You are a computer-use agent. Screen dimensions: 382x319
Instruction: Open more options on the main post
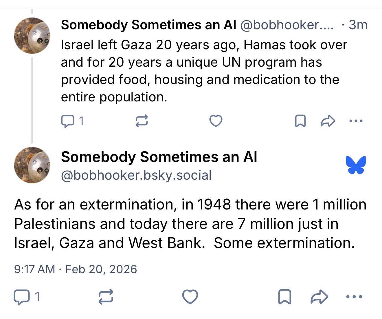[354, 297]
